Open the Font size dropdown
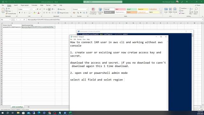 35,9
